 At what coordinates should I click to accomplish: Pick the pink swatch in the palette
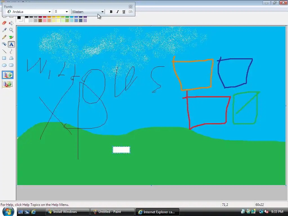point(45,20)
